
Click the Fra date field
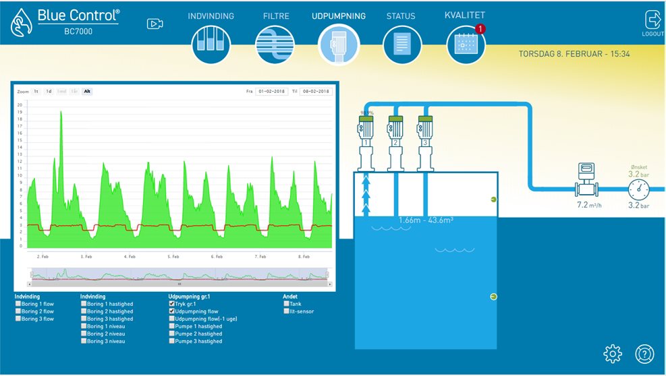(x=272, y=91)
